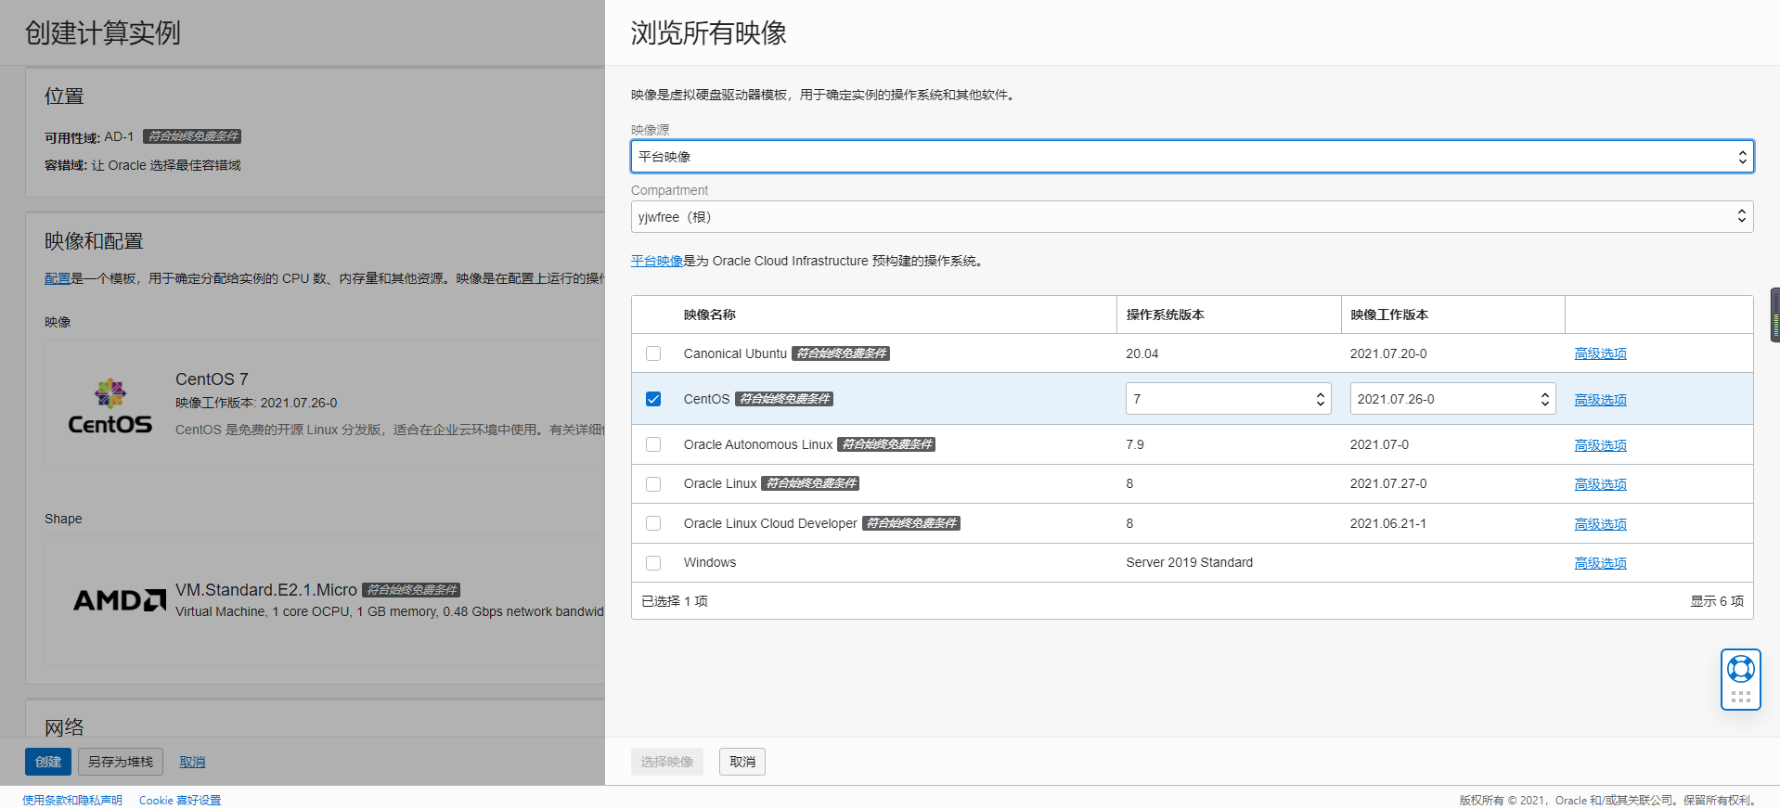The image size is (1780, 809).
Task: Check the Oracle Autonomous Linux checkbox
Action: pyautogui.click(x=653, y=444)
